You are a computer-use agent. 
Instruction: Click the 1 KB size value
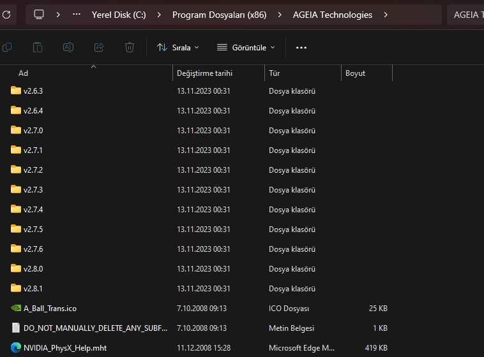coord(381,328)
